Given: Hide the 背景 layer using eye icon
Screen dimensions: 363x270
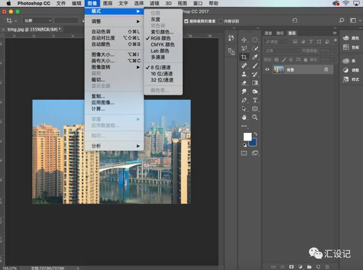Looking at the screenshot, I should coord(268,69).
